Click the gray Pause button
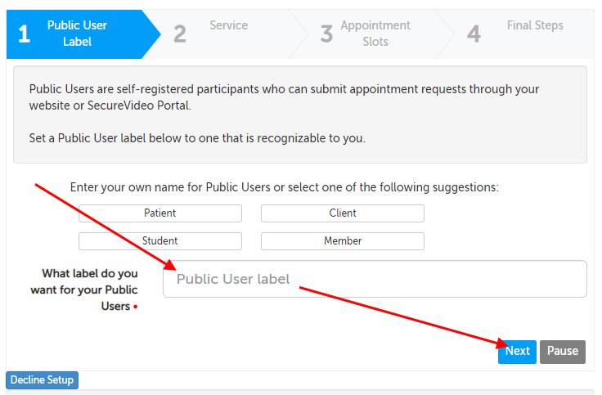Screen dimensions: 602x395 [x=563, y=352]
